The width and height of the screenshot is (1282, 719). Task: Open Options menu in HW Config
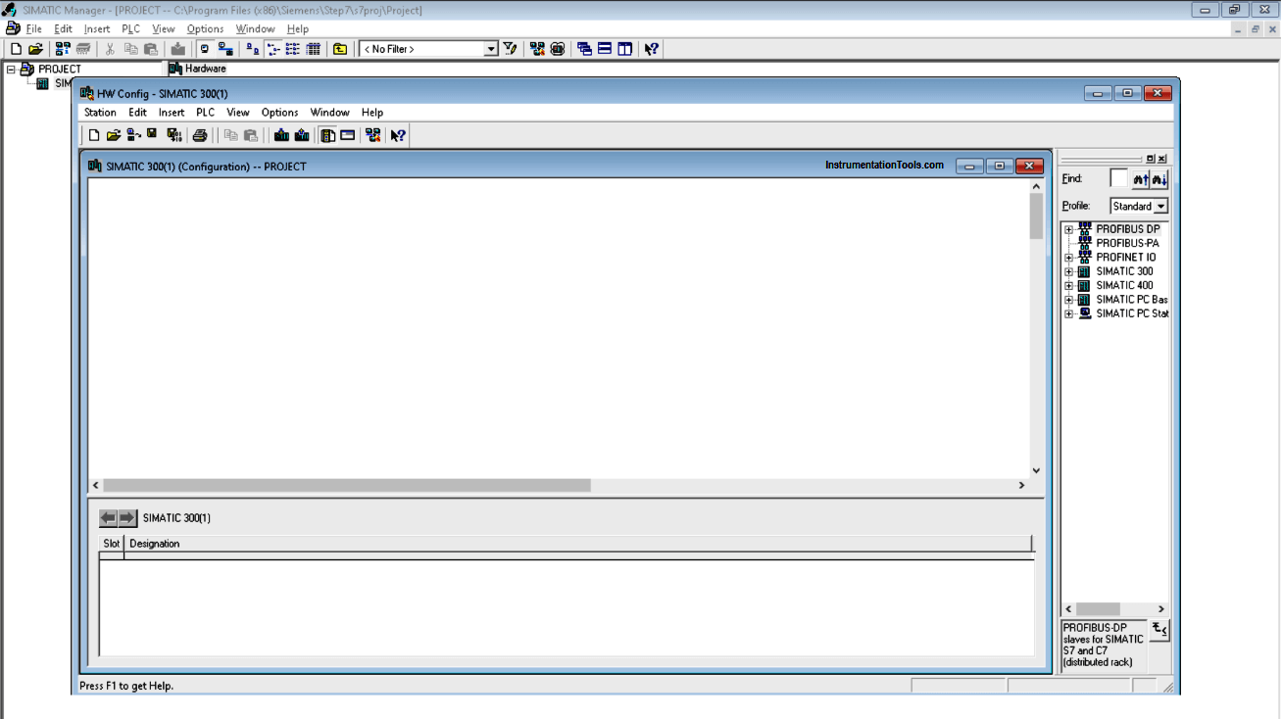click(279, 113)
